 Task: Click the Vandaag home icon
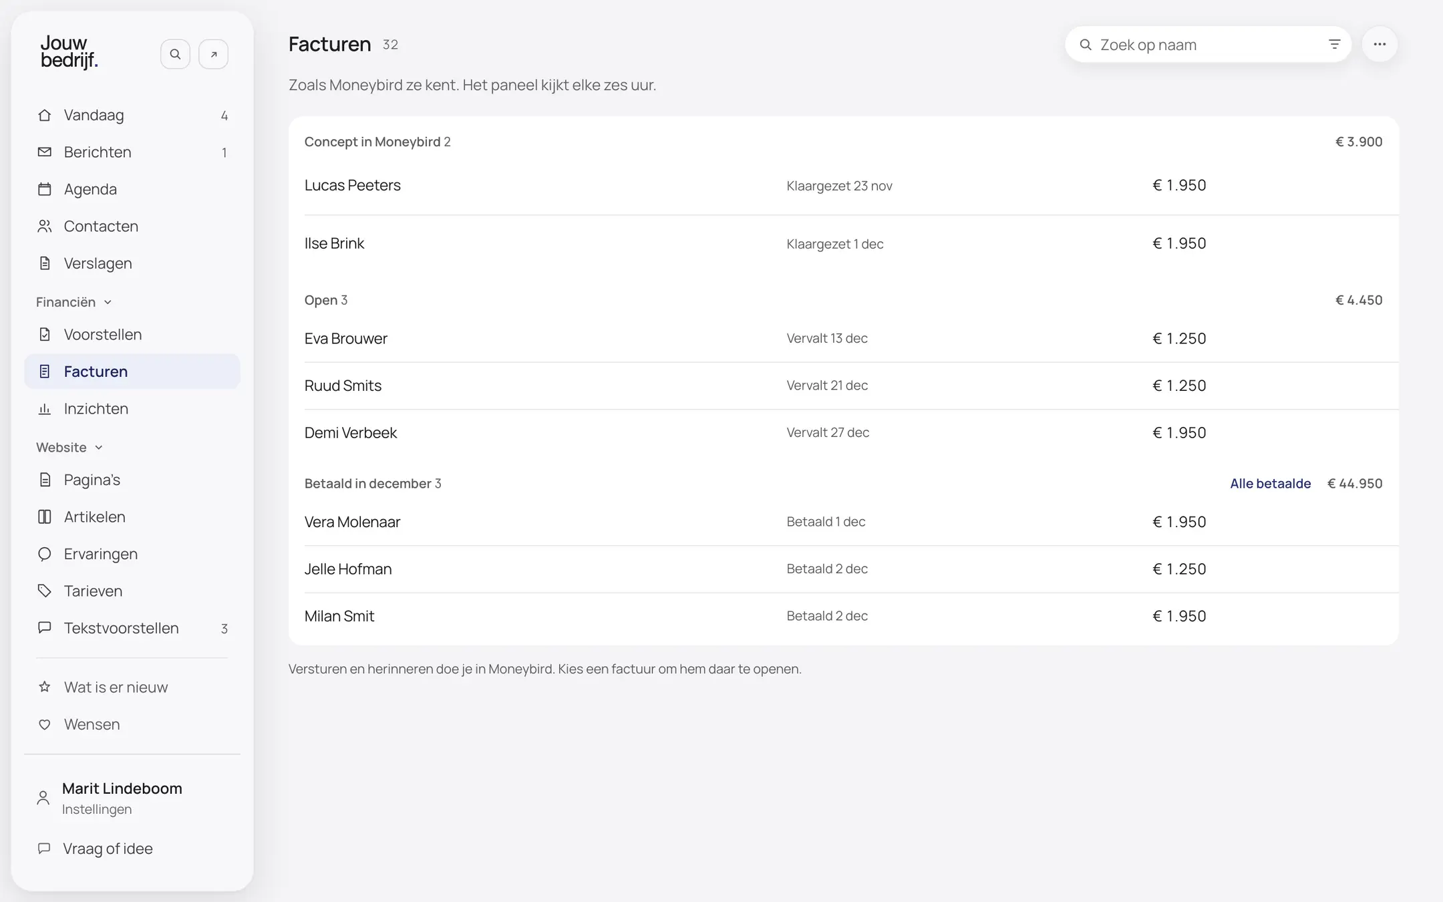[45, 115]
